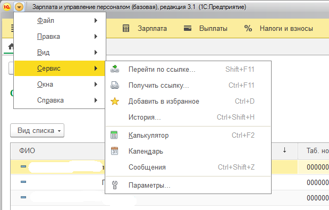The height and width of the screenshot is (210, 329).
Task: Select third employee row dash icon
Action: (23, 197)
